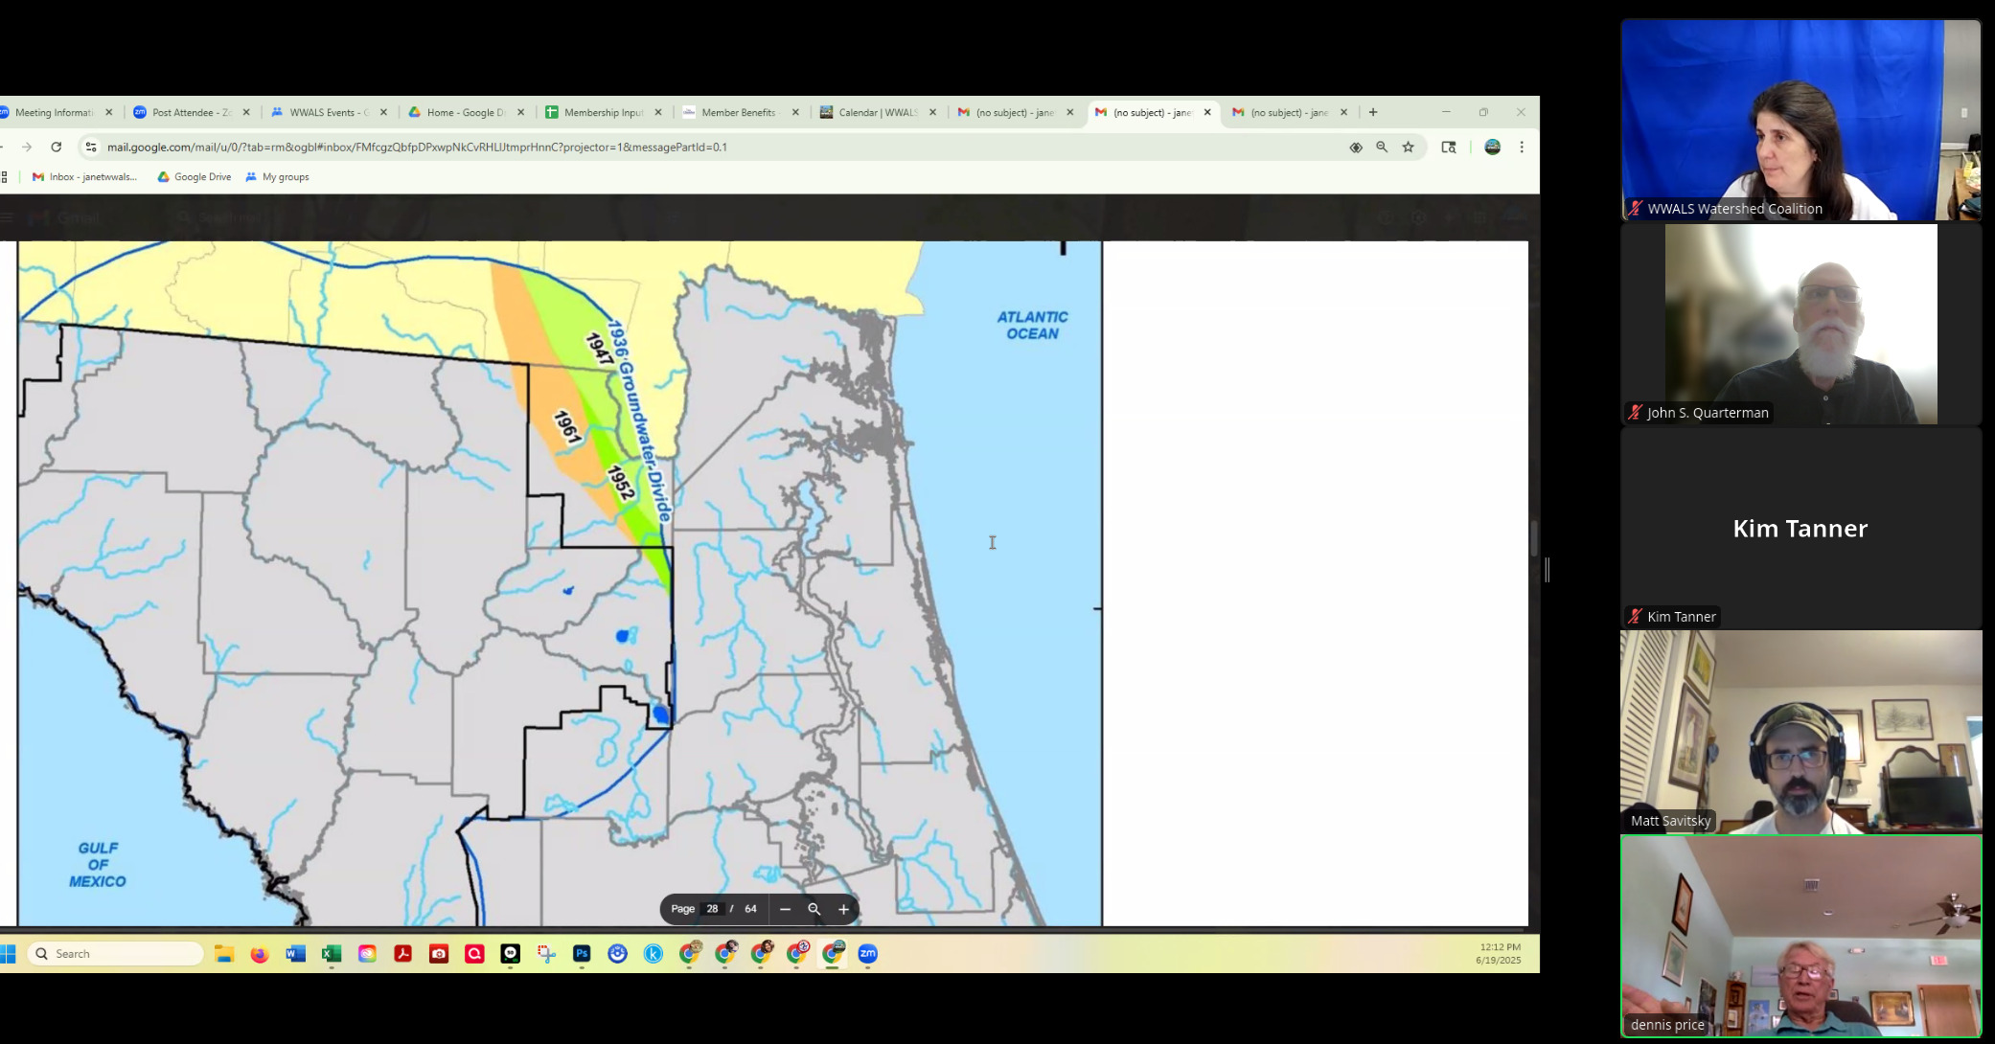The image size is (1995, 1044).
Task: Click the PDF viewer vertical scrollbar
Action: (x=1534, y=539)
